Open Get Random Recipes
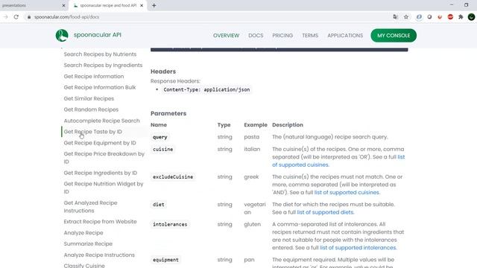The height and width of the screenshot is (268, 477). tap(91, 109)
